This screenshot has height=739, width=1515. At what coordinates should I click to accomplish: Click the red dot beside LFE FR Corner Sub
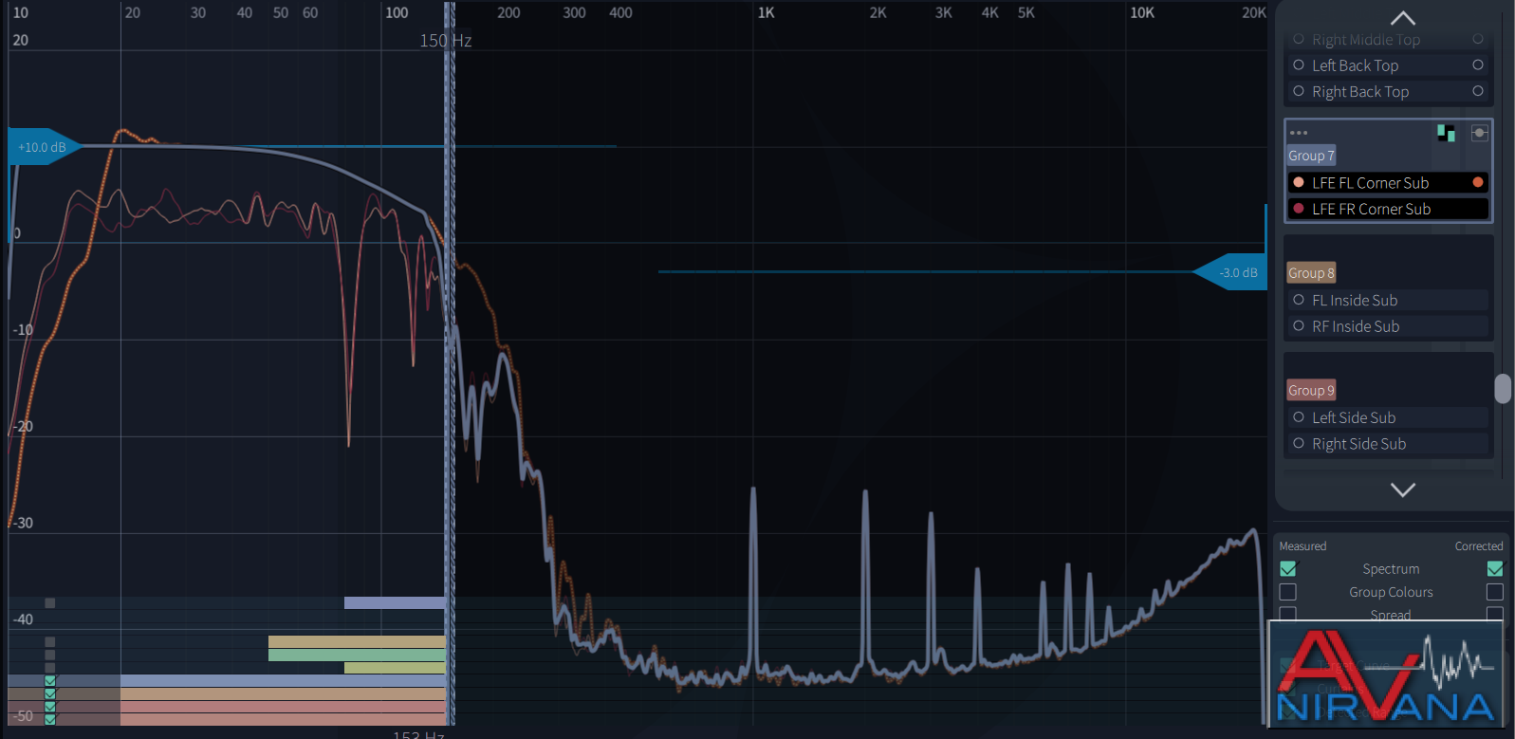coord(1299,209)
